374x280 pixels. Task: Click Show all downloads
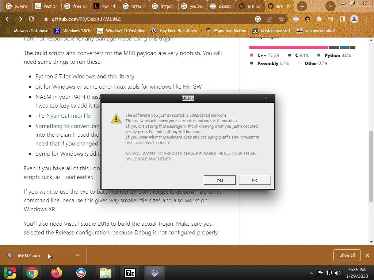tap(347, 255)
